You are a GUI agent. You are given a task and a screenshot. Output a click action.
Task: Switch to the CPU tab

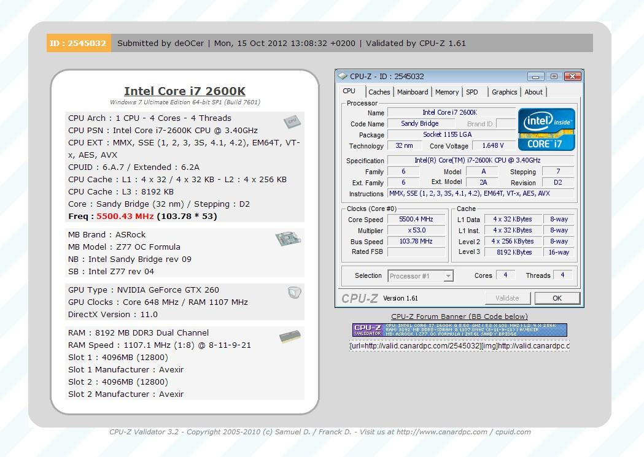pyautogui.click(x=349, y=91)
